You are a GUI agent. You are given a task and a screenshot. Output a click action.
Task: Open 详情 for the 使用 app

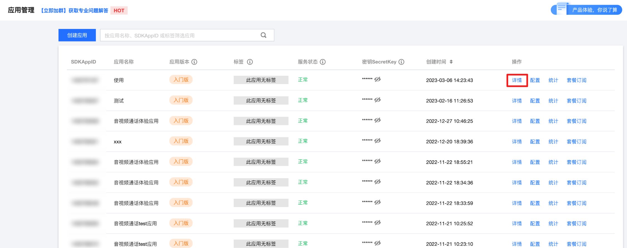click(517, 80)
